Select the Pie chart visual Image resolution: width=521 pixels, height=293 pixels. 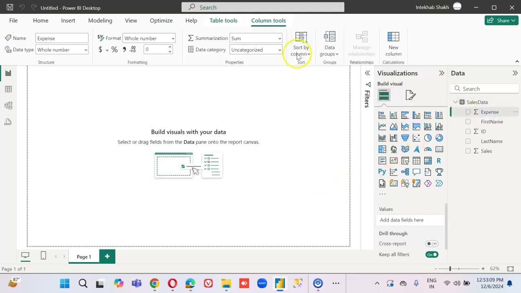tap(428, 138)
